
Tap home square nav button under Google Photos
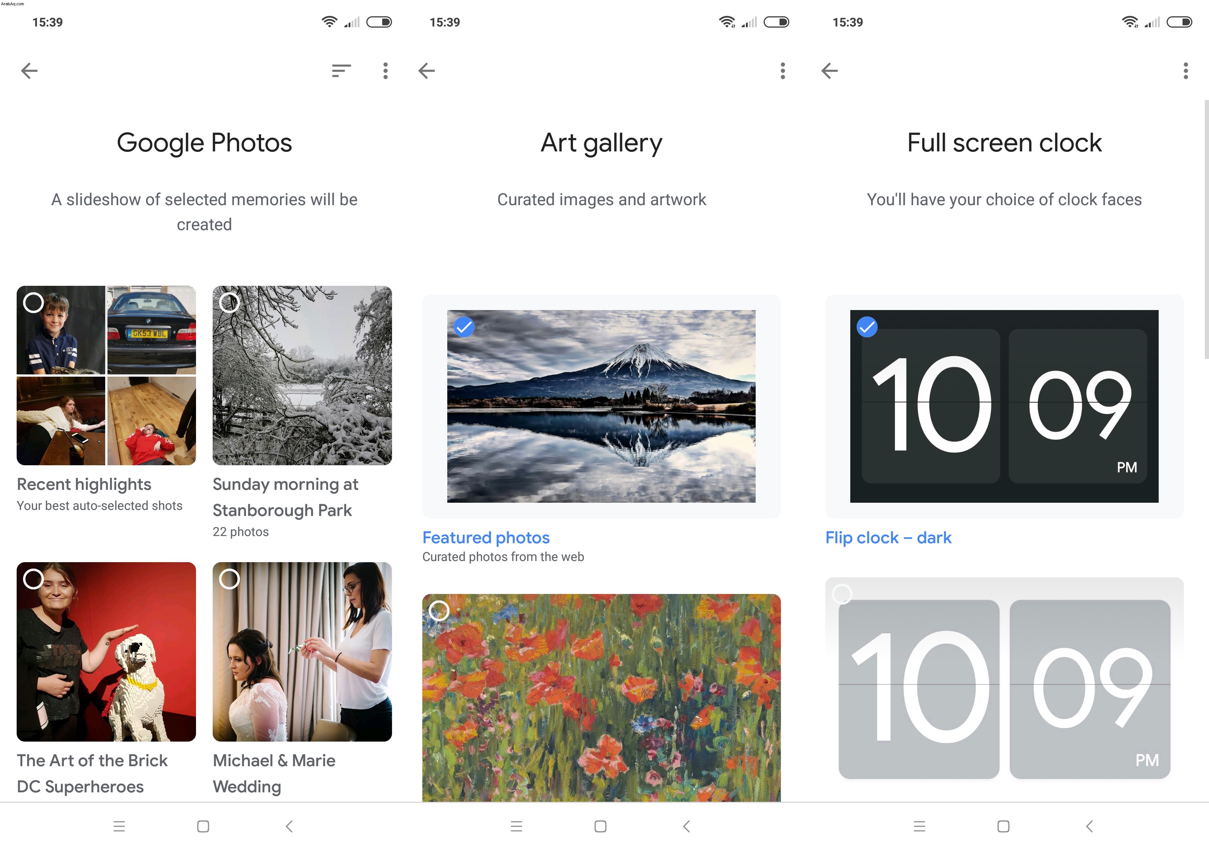tap(203, 826)
